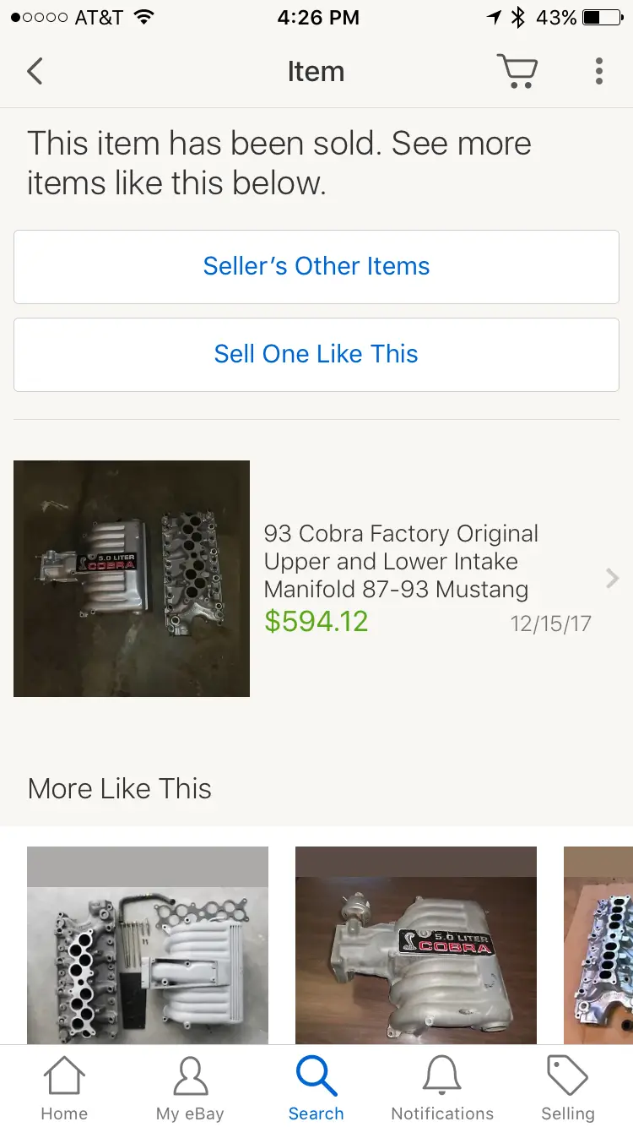Open the Selling tag tab

pyautogui.click(x=568, y=1090)
